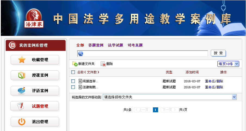Click 删除 link for 法律制裁 row
The height and width of the screenshot is (131, 246).
click(220, 87)
